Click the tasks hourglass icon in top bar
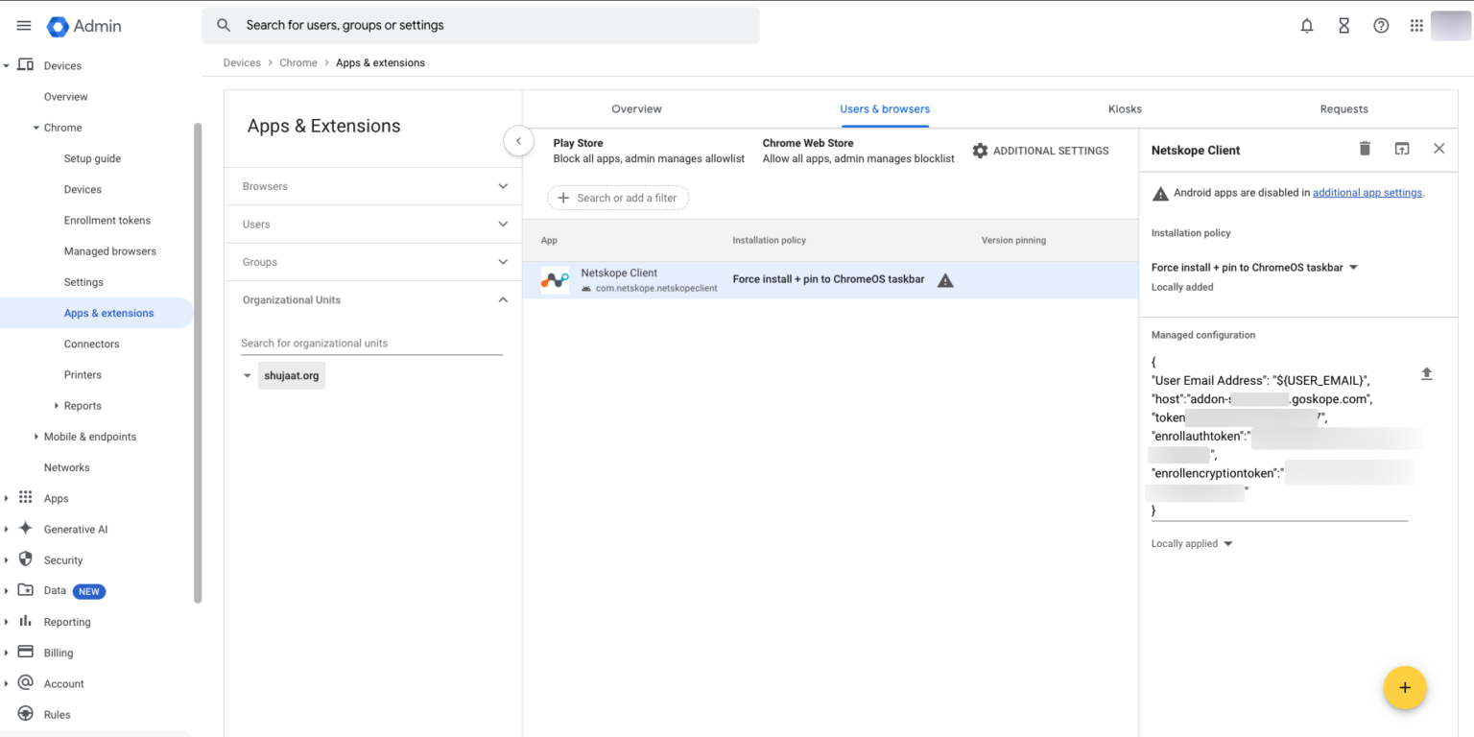 click(1343, 26)
